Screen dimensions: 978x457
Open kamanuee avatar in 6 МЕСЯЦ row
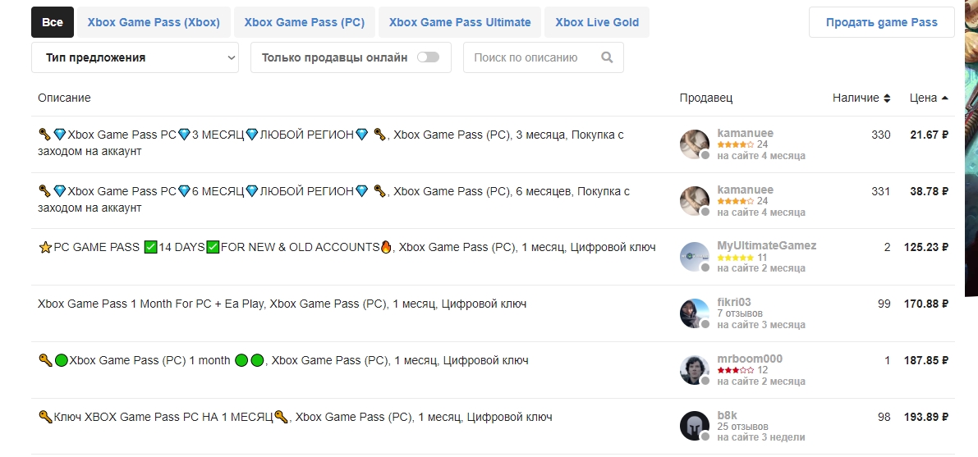pyautogui.click(x=694, y=201)
